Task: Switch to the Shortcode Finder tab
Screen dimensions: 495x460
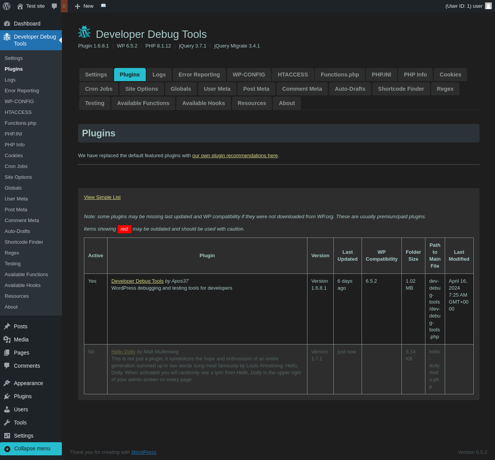Action: coord(401,89)
